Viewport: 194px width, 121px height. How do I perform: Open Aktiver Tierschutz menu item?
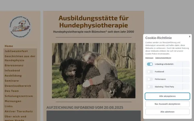(19, 111)
